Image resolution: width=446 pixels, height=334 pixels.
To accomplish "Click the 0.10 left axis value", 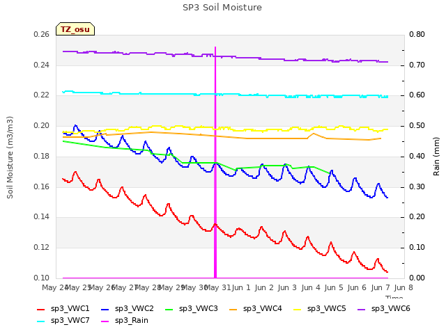I will [x=42, y=278].
